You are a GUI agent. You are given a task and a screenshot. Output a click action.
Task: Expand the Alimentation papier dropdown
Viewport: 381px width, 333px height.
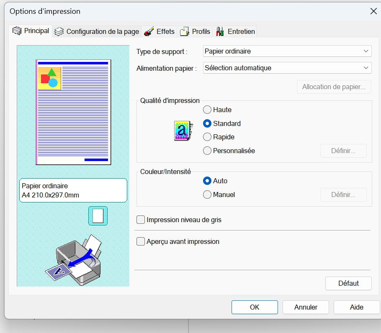(287, 68)
